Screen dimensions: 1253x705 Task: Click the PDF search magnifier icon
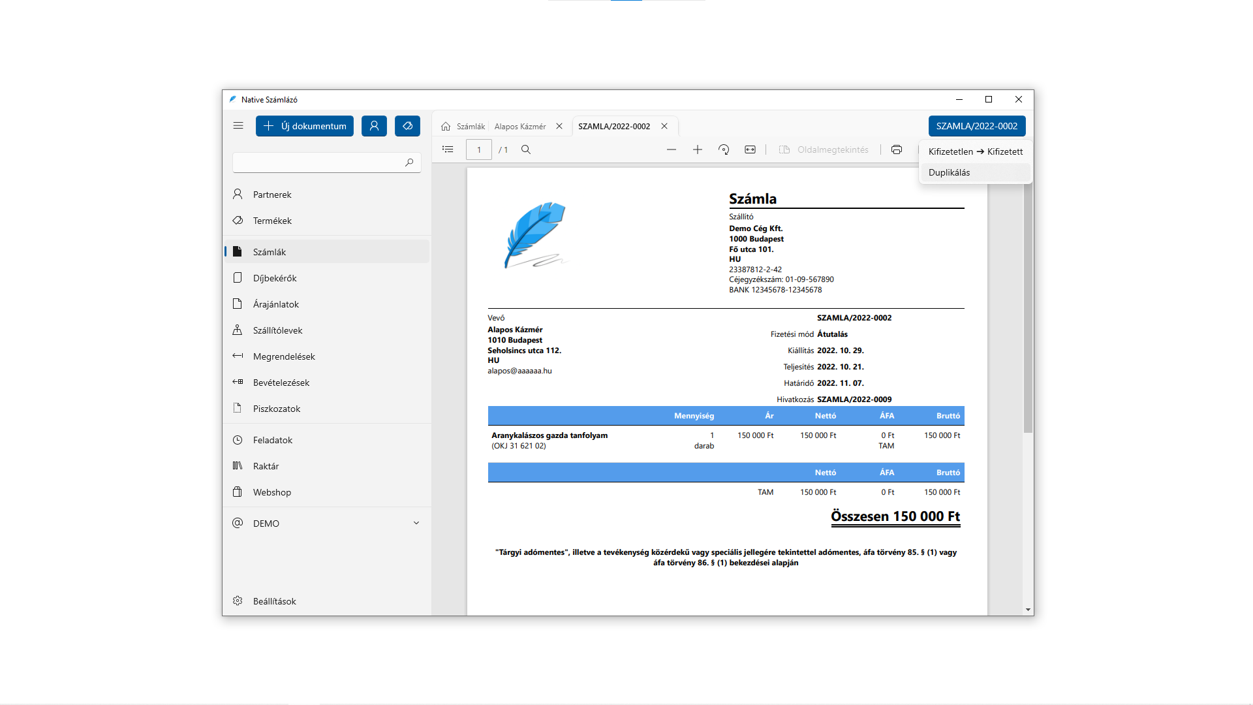526,149
